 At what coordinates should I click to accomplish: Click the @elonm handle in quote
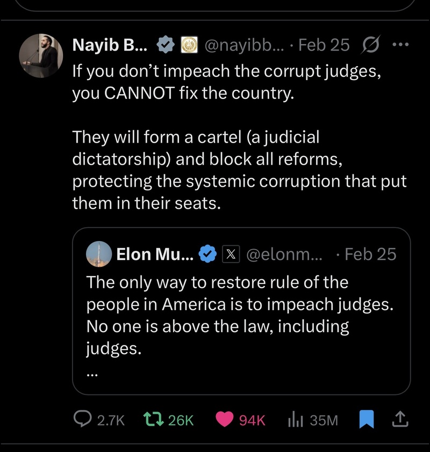coord(284,254)
